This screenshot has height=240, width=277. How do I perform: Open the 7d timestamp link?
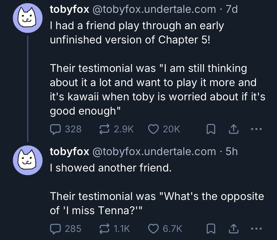[232, 9]
